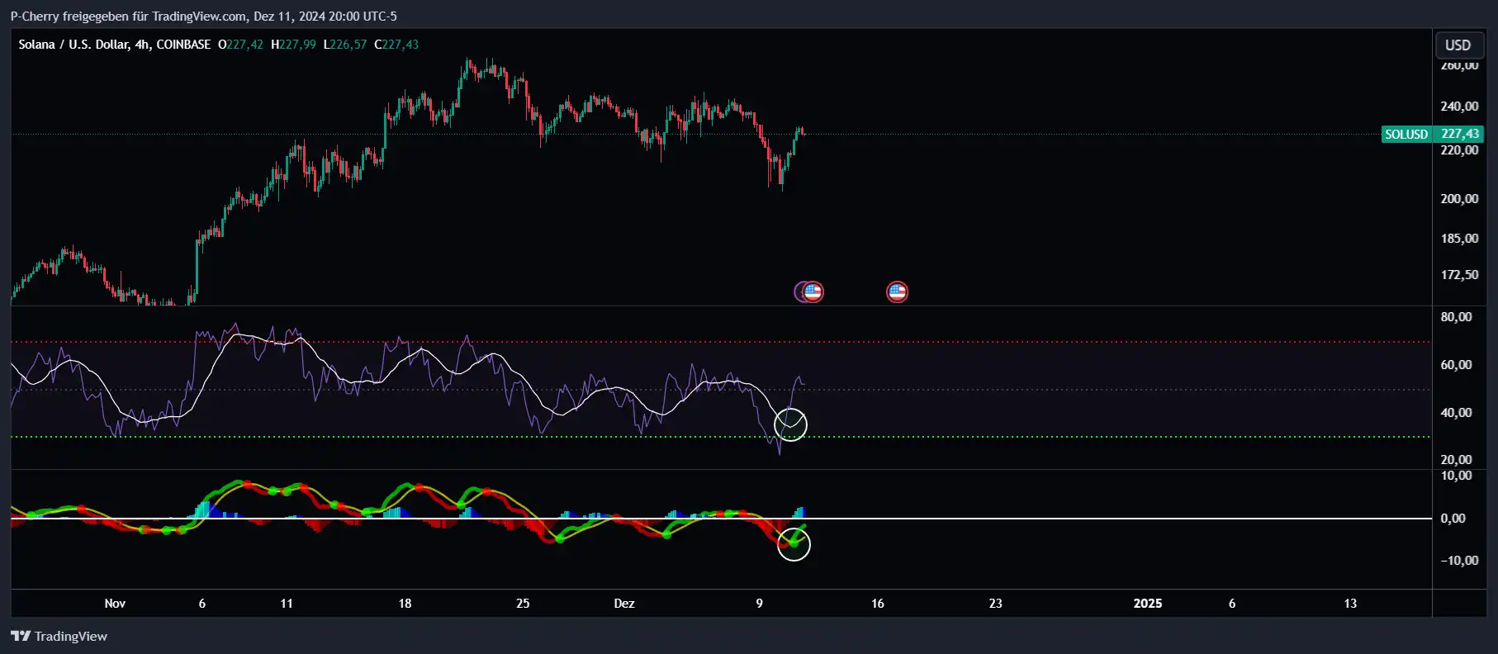Open the US flag event marker overlapping the purple circle
This screenshot has height=654, width=1498.
pos(813,291)
